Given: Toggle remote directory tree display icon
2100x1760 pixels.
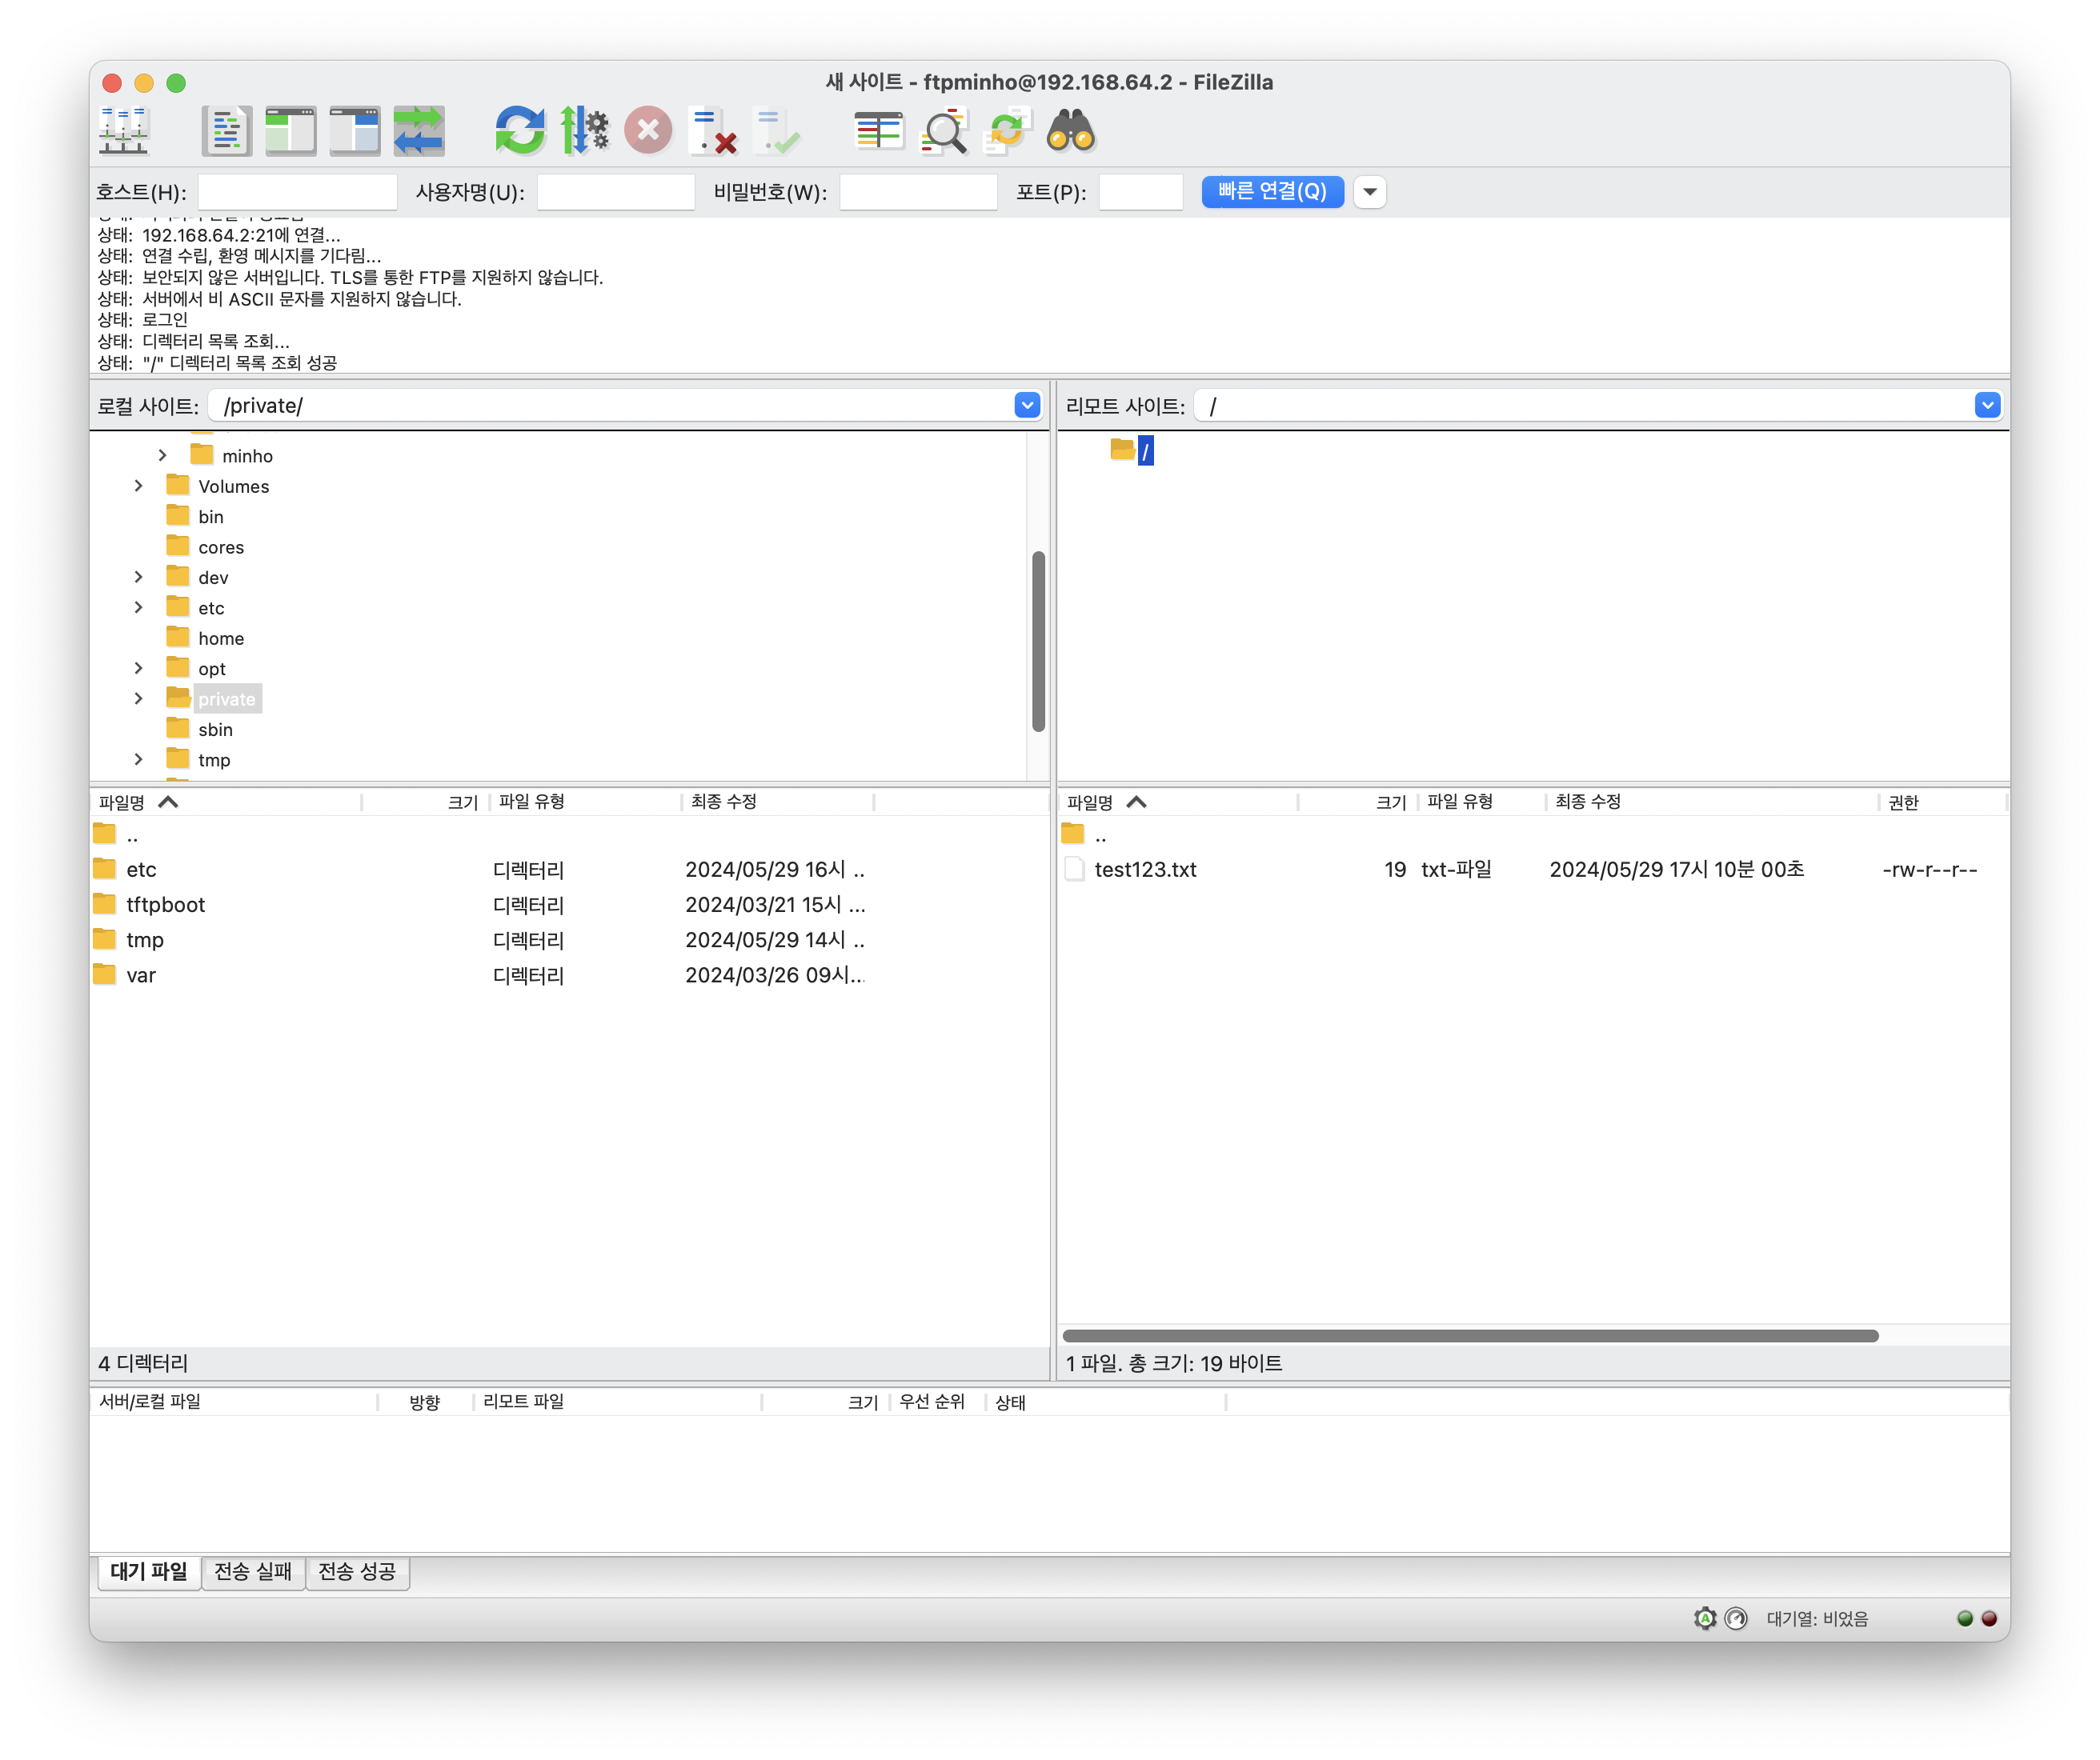Looking at the screenshot, I should [355, 131].
